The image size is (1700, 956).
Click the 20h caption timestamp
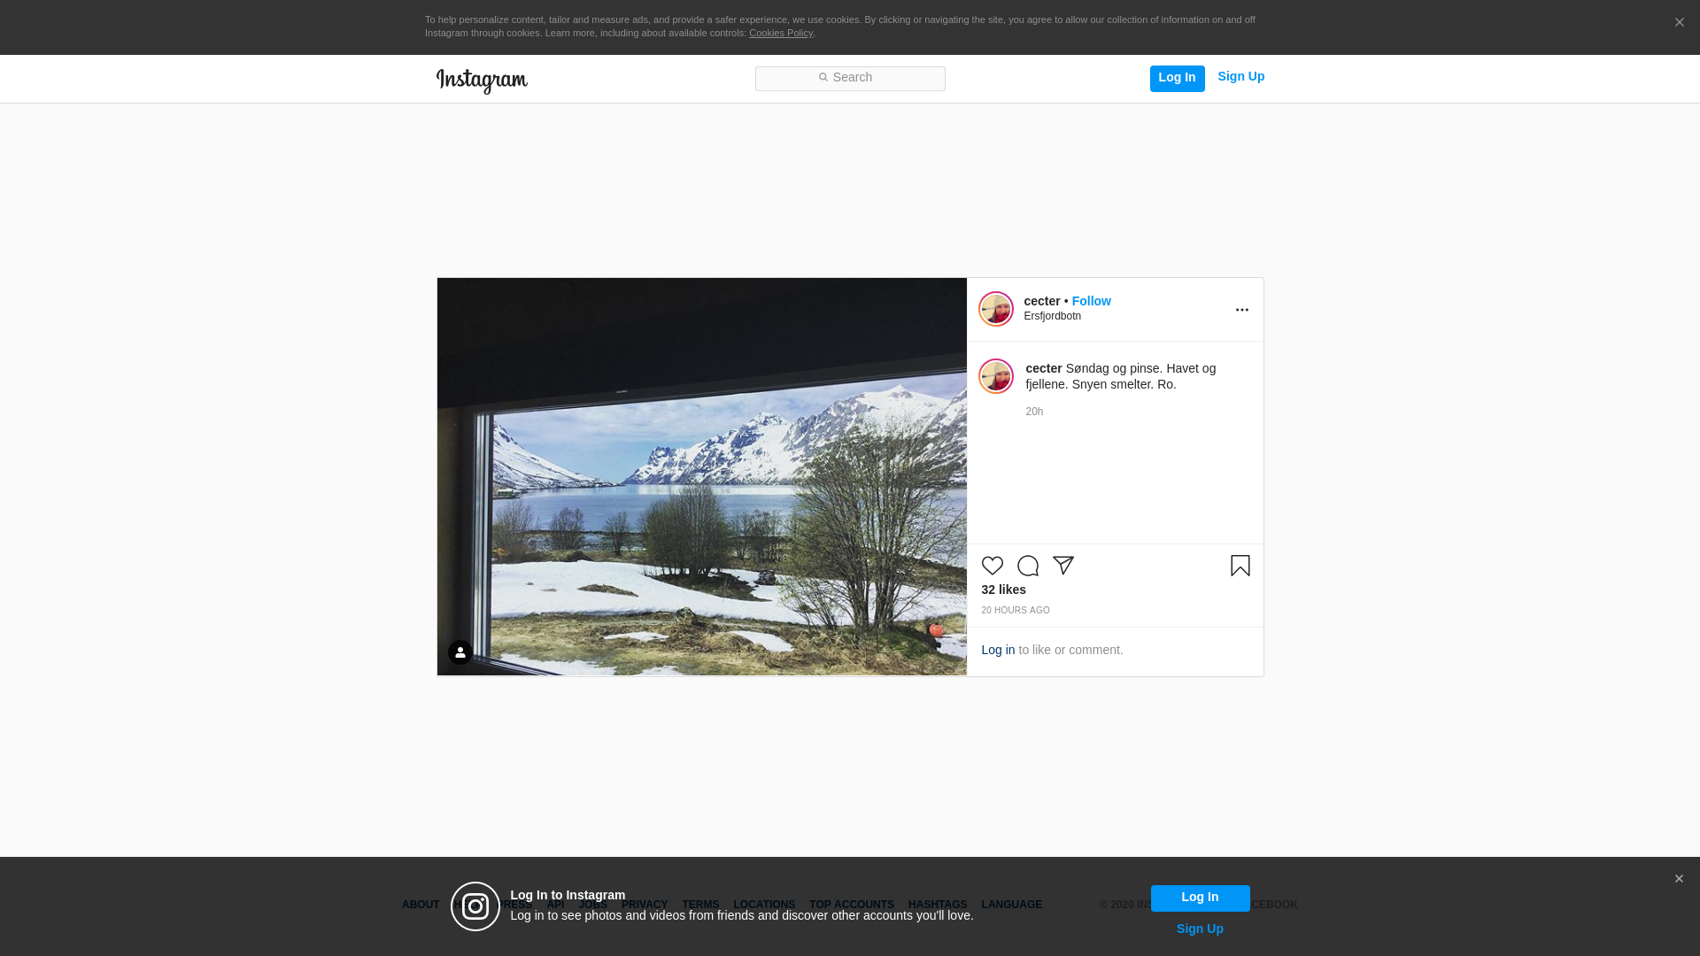point(1034,412)
